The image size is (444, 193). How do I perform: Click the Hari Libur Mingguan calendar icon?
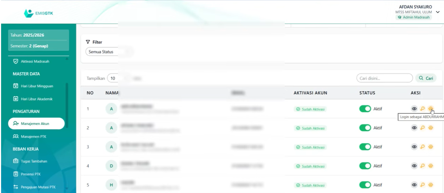pos(15,86)
